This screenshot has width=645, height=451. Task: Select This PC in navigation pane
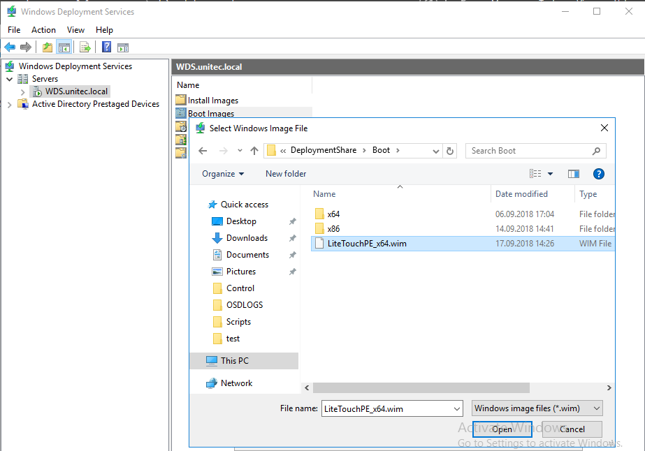click(245, 360)
